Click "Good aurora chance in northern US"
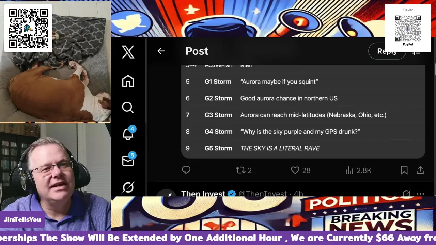The image size is (436, 245). (x=289, y=98)
